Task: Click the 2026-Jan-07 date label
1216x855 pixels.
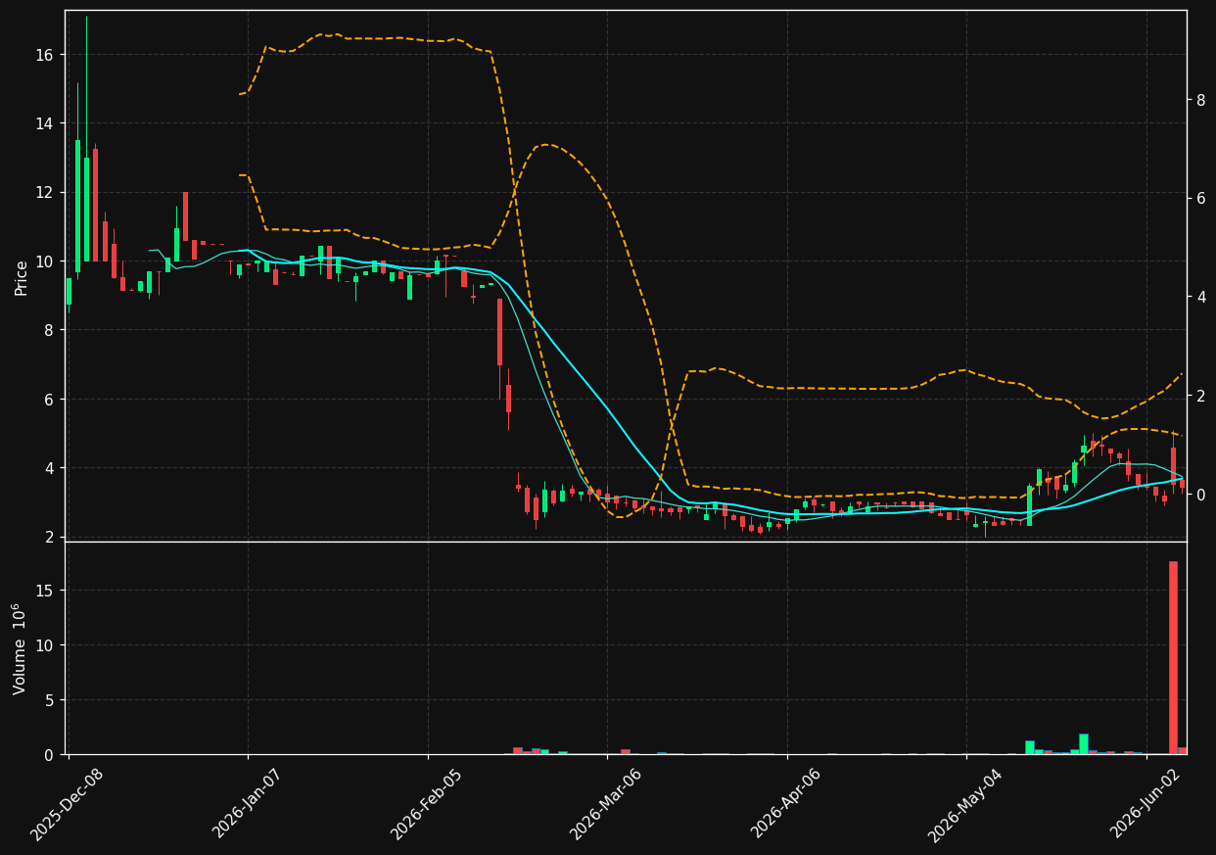Action: click(248, 805)
